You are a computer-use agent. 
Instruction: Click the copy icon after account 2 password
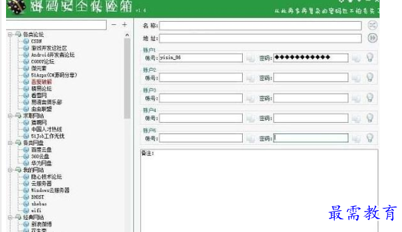click(356, 78)
